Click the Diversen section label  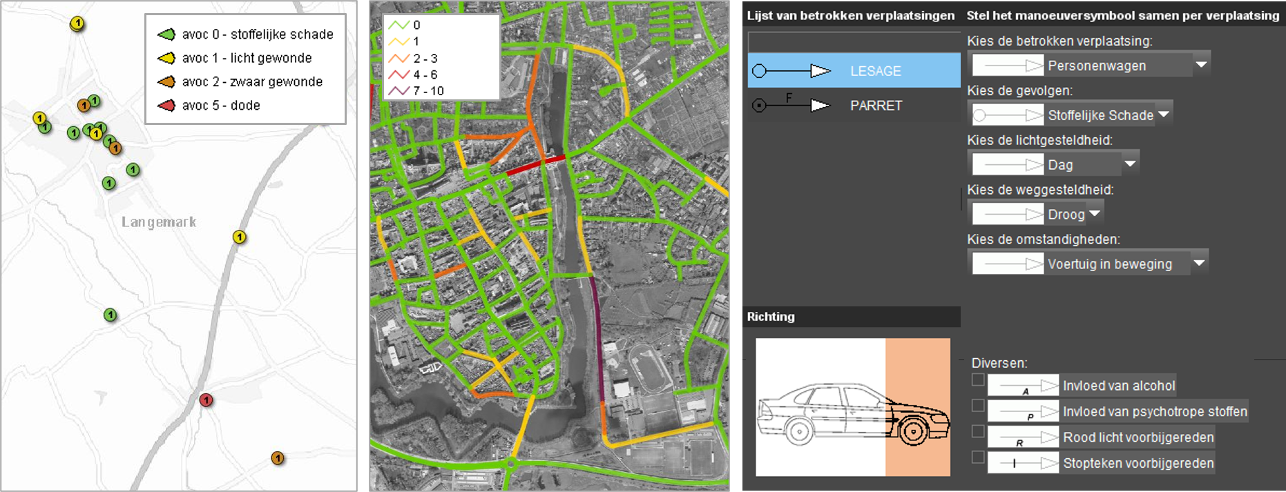pyautogui.click(x=999, y=363)
